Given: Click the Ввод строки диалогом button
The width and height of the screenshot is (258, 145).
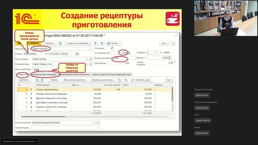Looking at the screenshot, I should [75, 80].
